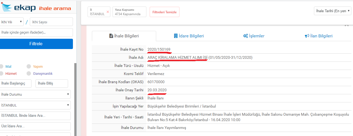
Task: Select the Mal radio option
Action: (x=2, y=66)
